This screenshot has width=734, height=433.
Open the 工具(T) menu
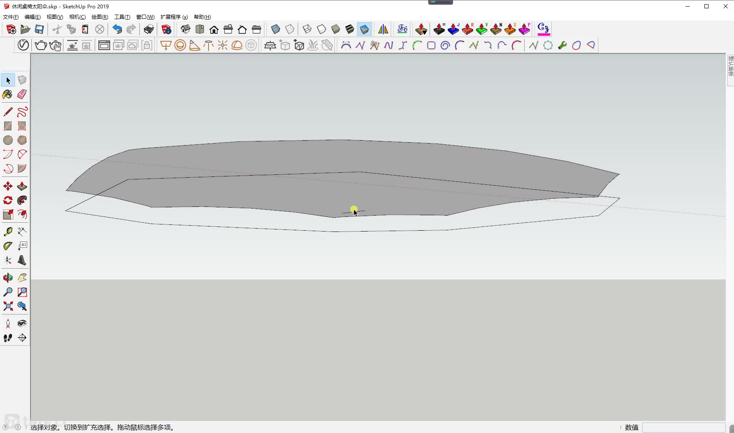click(x=122, y=17)
